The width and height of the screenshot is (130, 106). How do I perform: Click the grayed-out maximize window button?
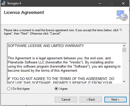click(x=111, y=3)
